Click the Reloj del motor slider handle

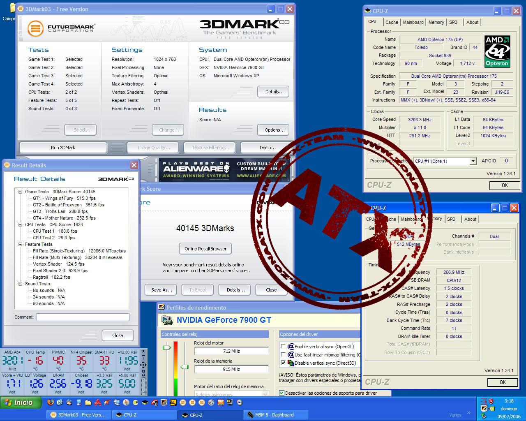coord(166,347)
